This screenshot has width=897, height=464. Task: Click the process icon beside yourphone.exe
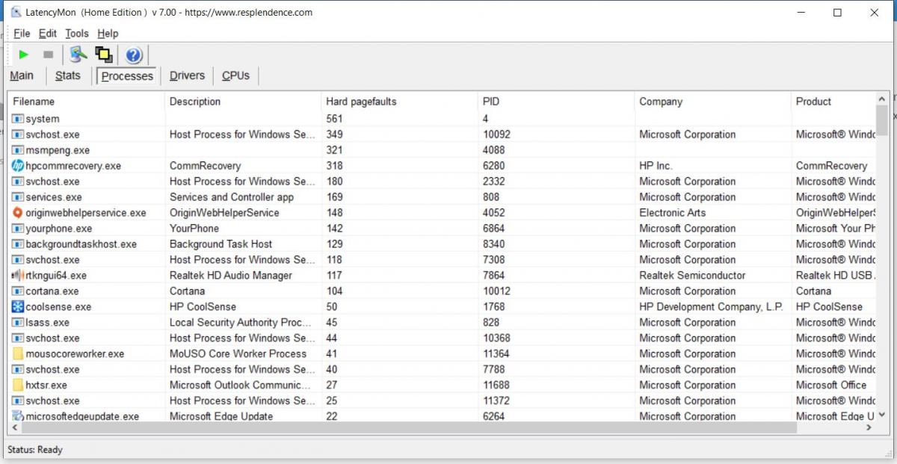[18, 229]
